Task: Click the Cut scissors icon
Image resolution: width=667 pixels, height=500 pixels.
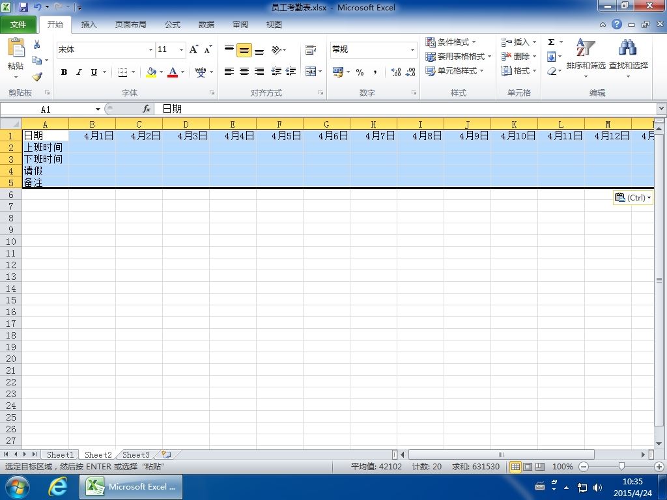Action: 37,45
